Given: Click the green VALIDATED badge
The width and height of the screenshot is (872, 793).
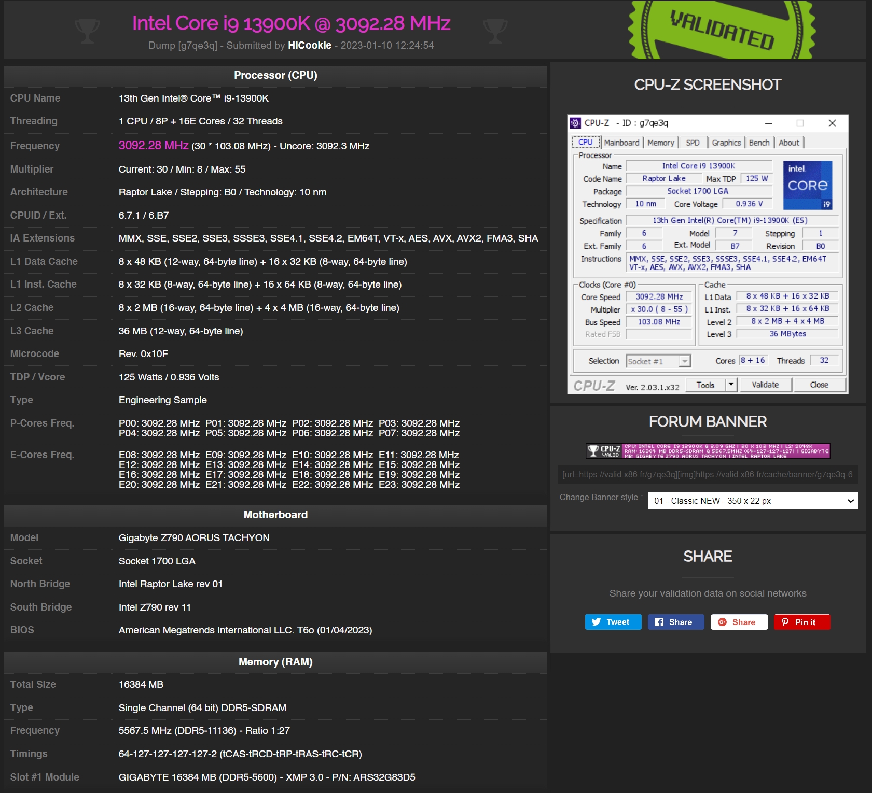Looking at the screenshot, I should tap(722, 30).
